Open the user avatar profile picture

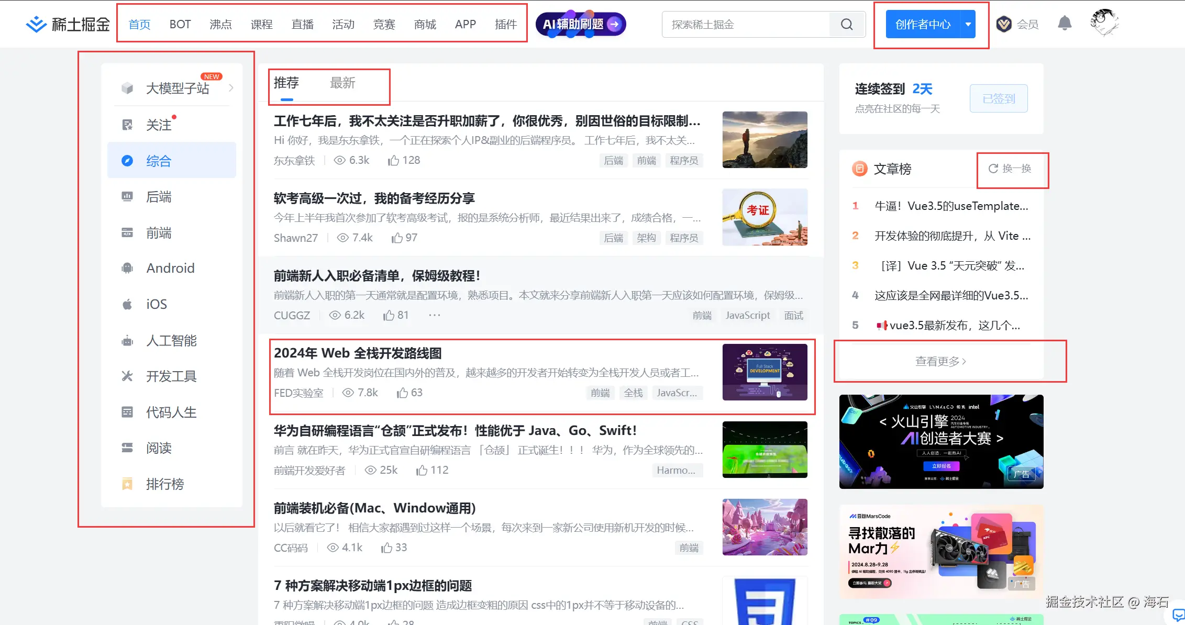click(1104, 24)
